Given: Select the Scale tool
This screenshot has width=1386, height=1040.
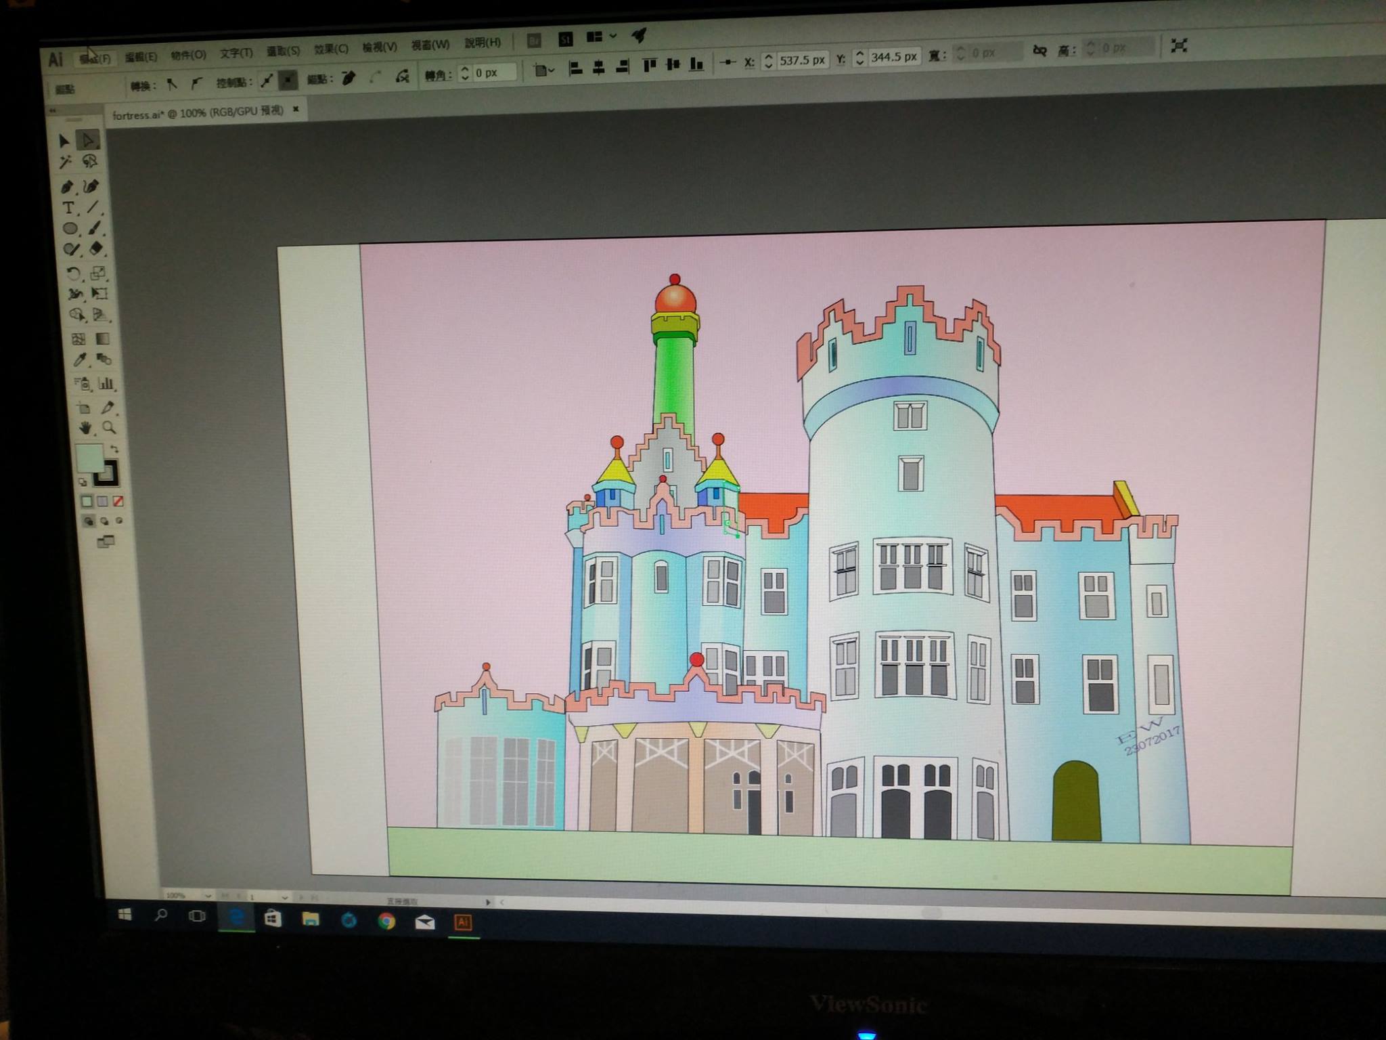Looking at the screenshot, I should click(97, 272).
